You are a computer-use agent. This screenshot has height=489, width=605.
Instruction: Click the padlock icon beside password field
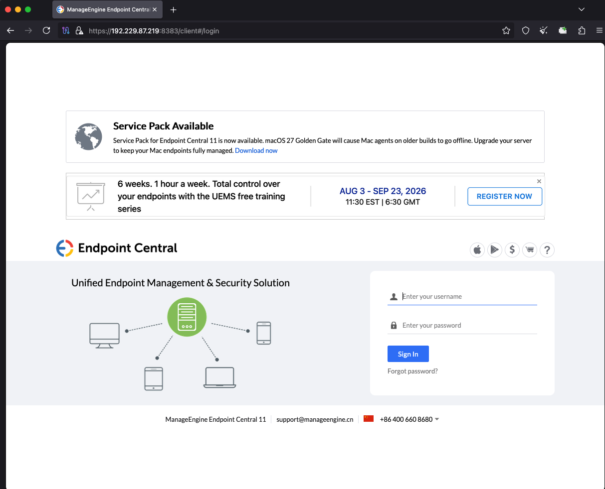(394, 325)
